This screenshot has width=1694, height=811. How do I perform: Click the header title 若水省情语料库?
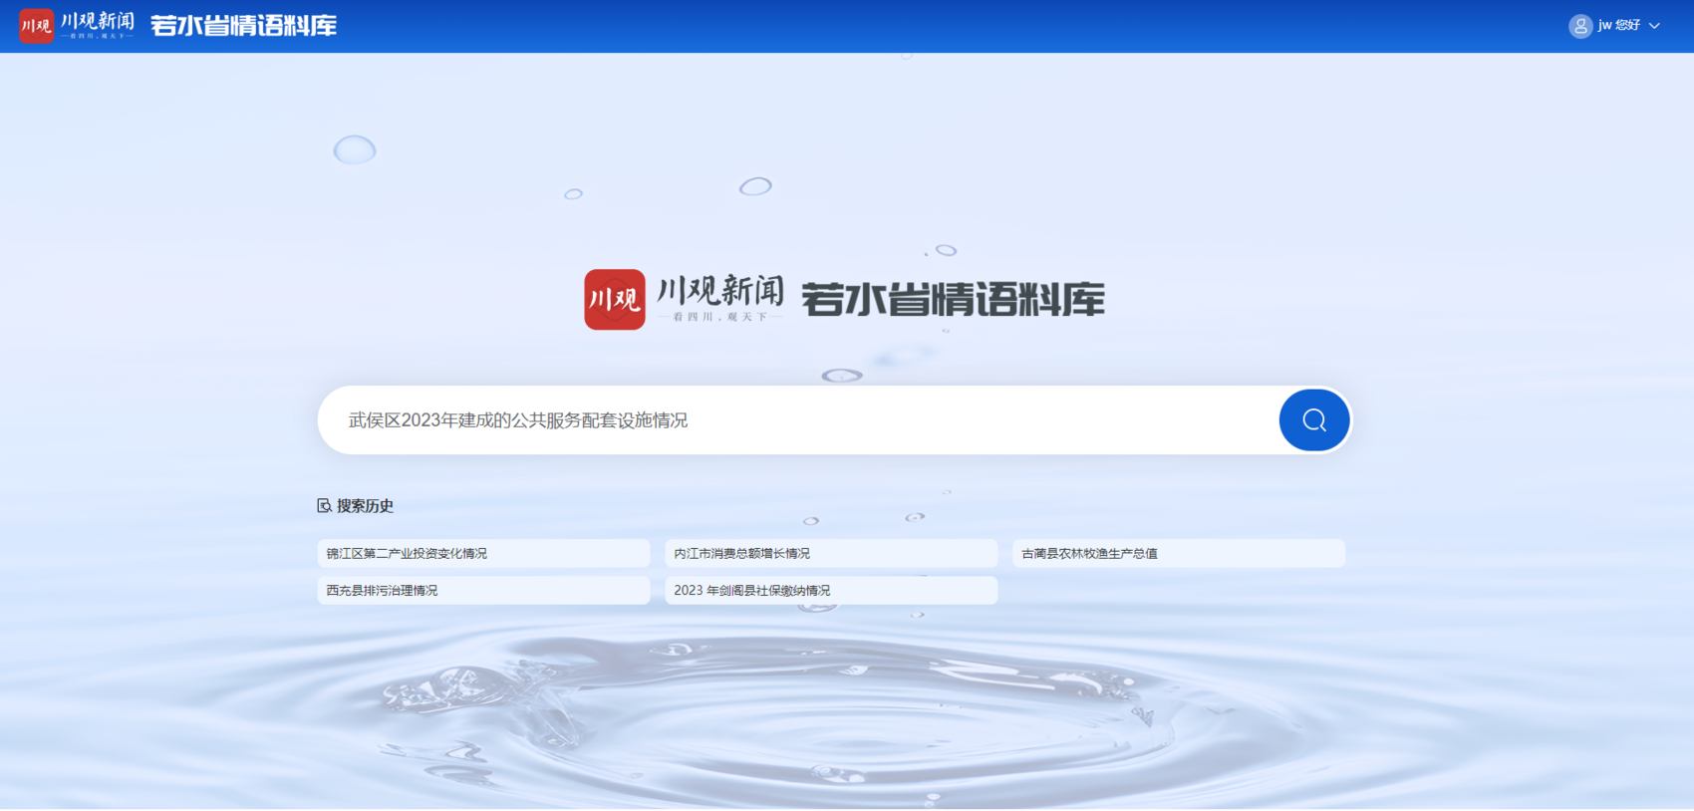pyautogui.click(x=244, y=26)
